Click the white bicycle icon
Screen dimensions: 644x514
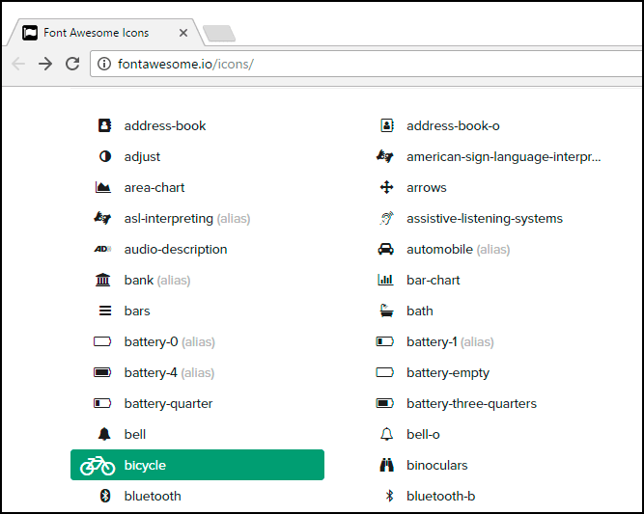98,466
